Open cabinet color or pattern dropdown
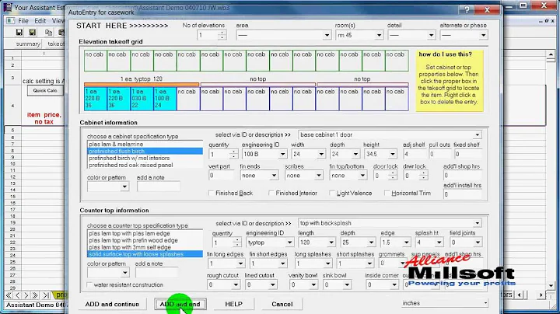 coord(124,187)
